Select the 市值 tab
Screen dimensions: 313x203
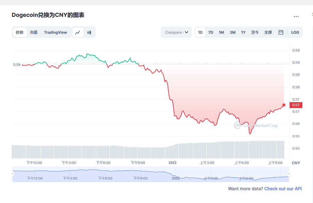tap(34, 32)
